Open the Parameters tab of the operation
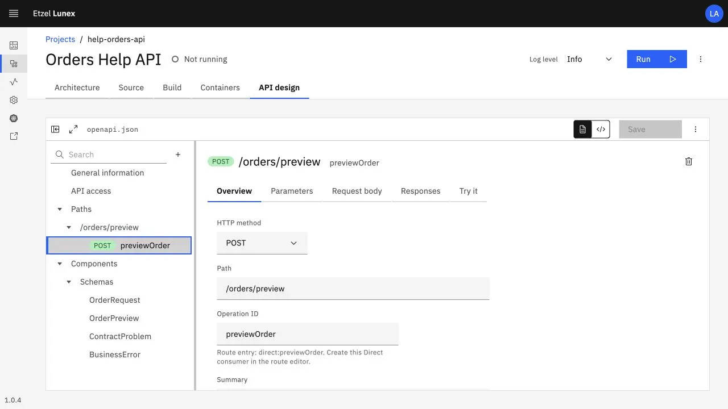This screenshot has height=409, width=728. click(x=292, y=191)
